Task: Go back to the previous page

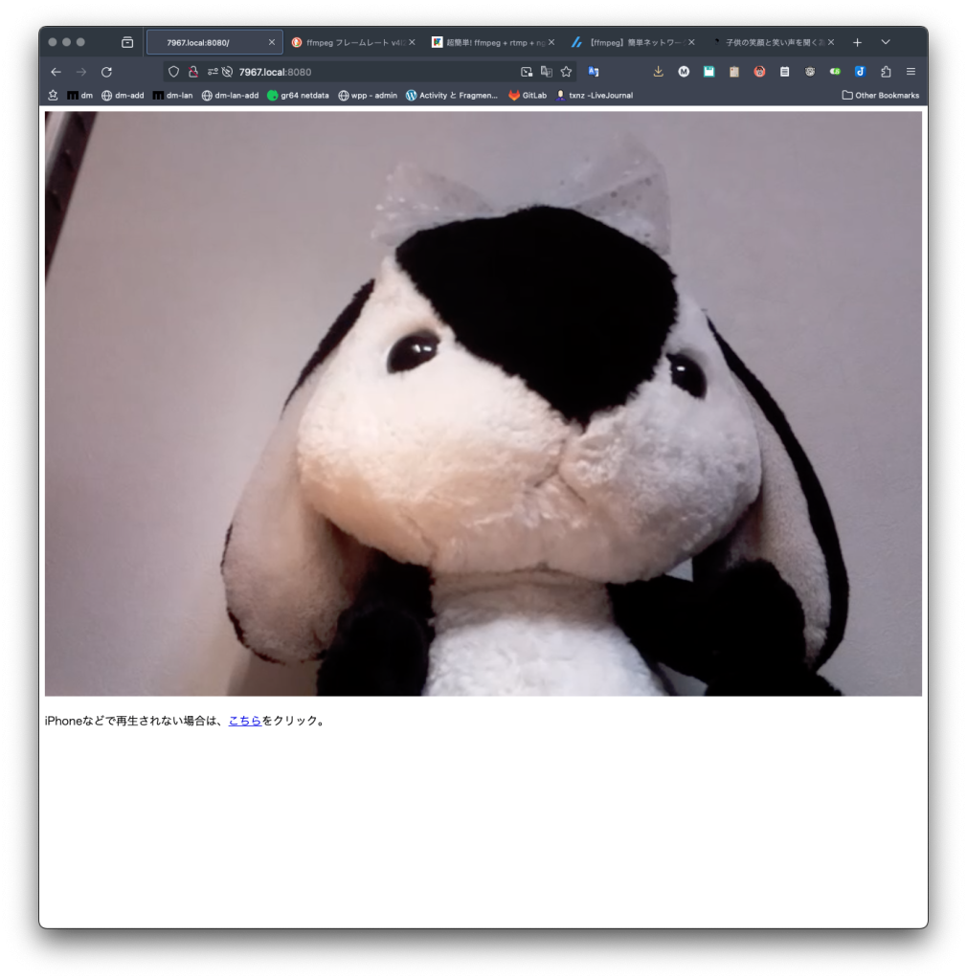Action: [56, 72]
